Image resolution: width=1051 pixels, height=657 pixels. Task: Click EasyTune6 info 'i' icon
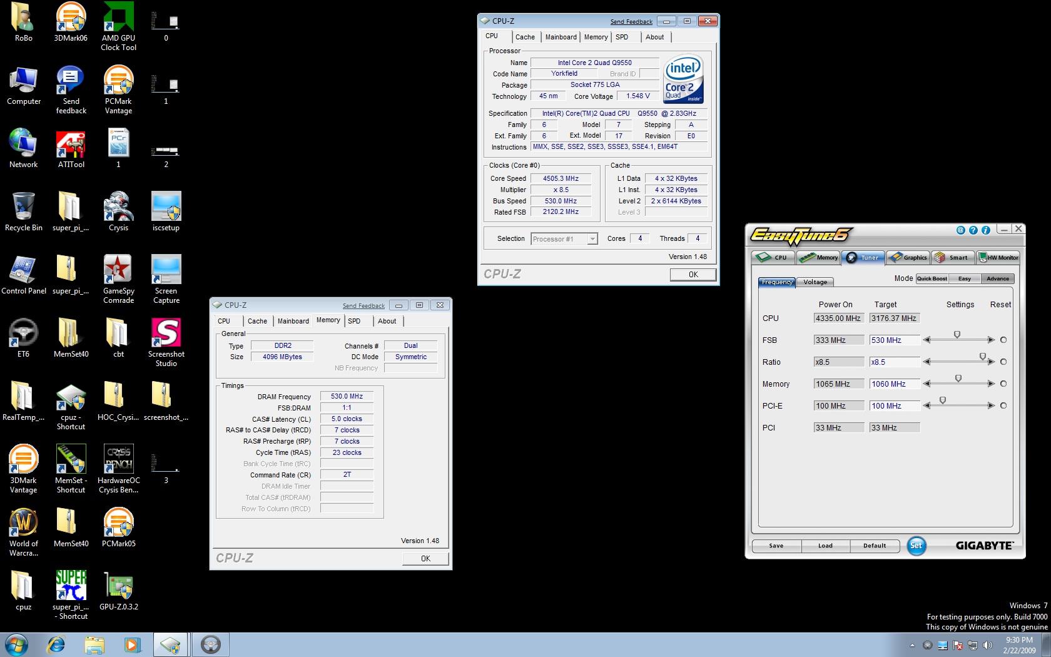coord(985,230)
